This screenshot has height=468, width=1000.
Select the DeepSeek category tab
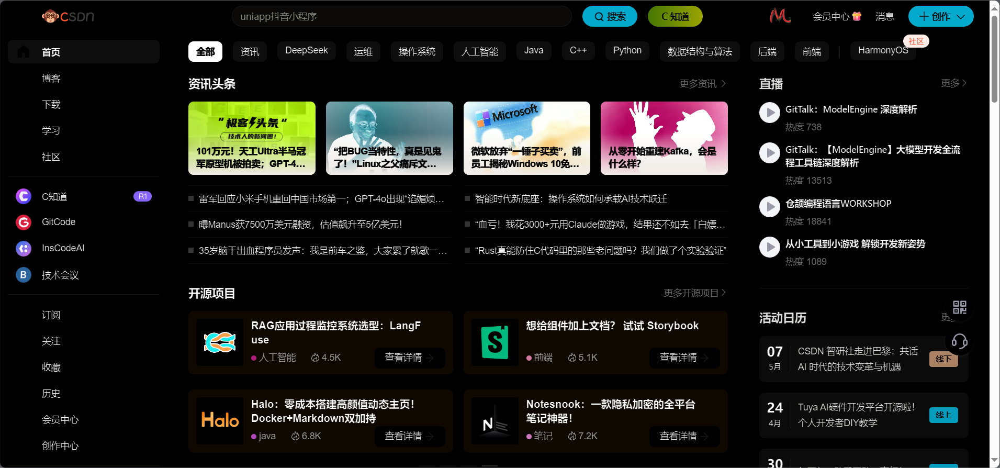pyautogui.click(x=307, y=51)
